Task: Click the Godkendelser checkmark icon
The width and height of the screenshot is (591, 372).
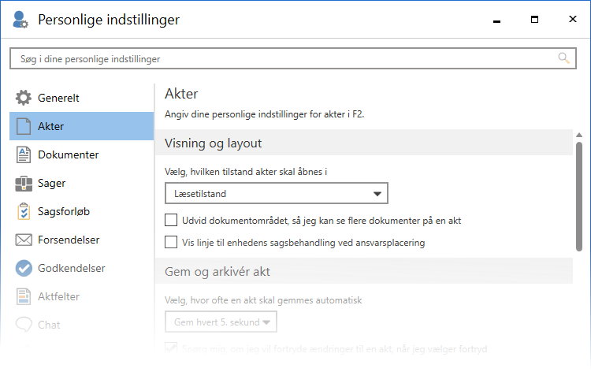Action: pos(24,269)
